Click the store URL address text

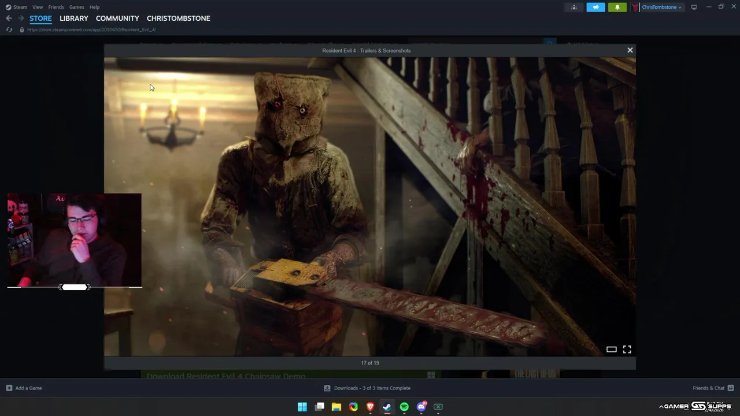(91, 29)
